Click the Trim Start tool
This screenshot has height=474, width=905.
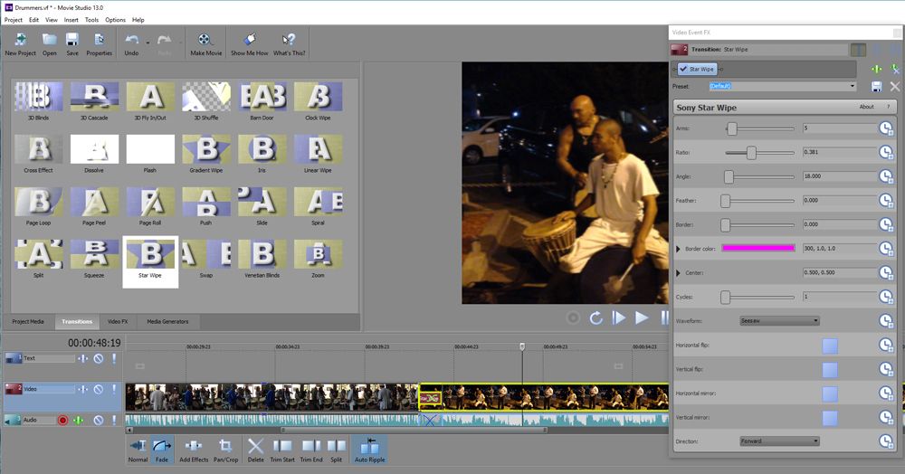283,450
